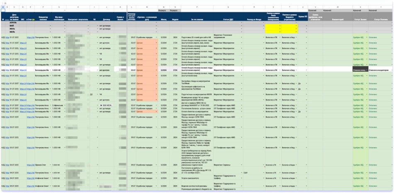
Task: Click the "Контрагент- получатель" header cell
Action: pos(77,19)
